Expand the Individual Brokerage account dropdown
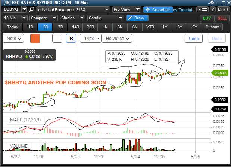 point(73,10)
